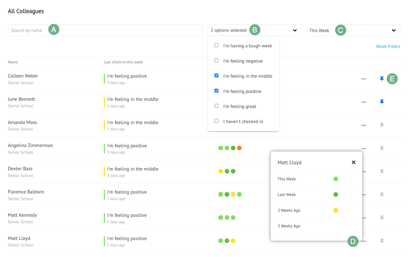Pin Florence Baldwin's row
The height and width of the screenshot is (257, 409).
click(x=382, y=195)
